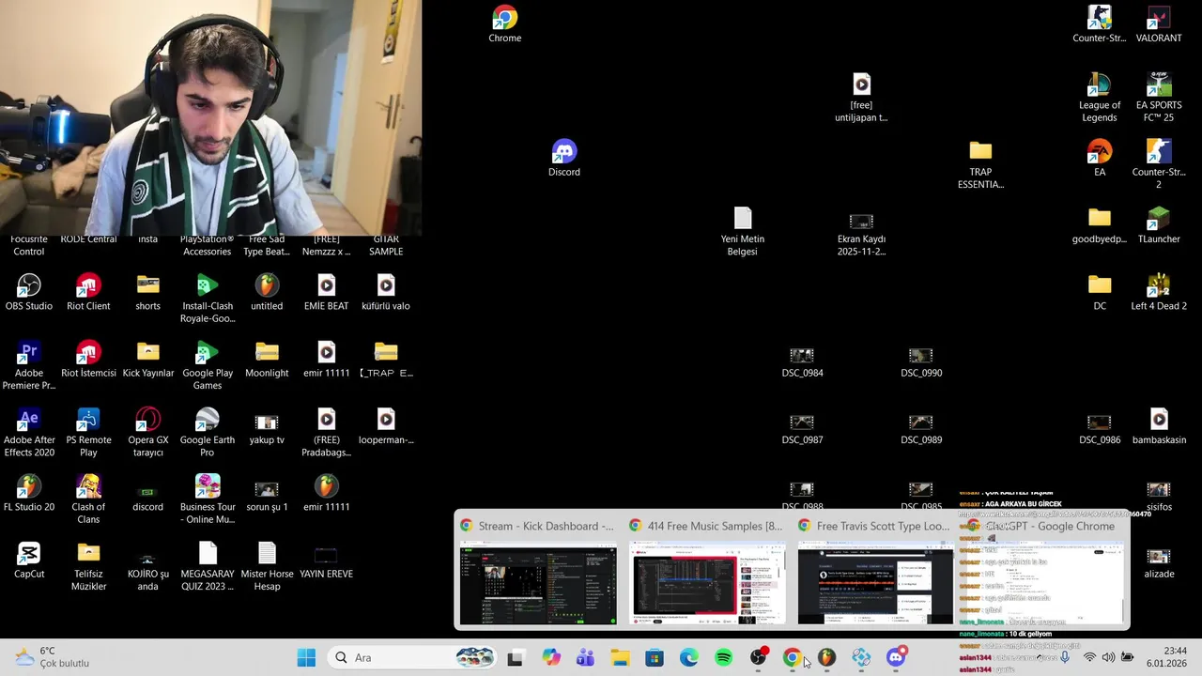Open Copilot from the taskbar
Screen dimensions: 1202x676
[551, 657]
